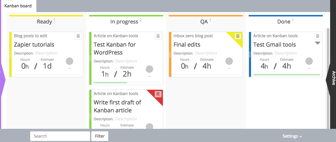Image resolution: width=336 pixels, height=142 pixels.
Task: Grab the drag handle on Final edits card
Action: pyautogui.click(x=170, y=54)
